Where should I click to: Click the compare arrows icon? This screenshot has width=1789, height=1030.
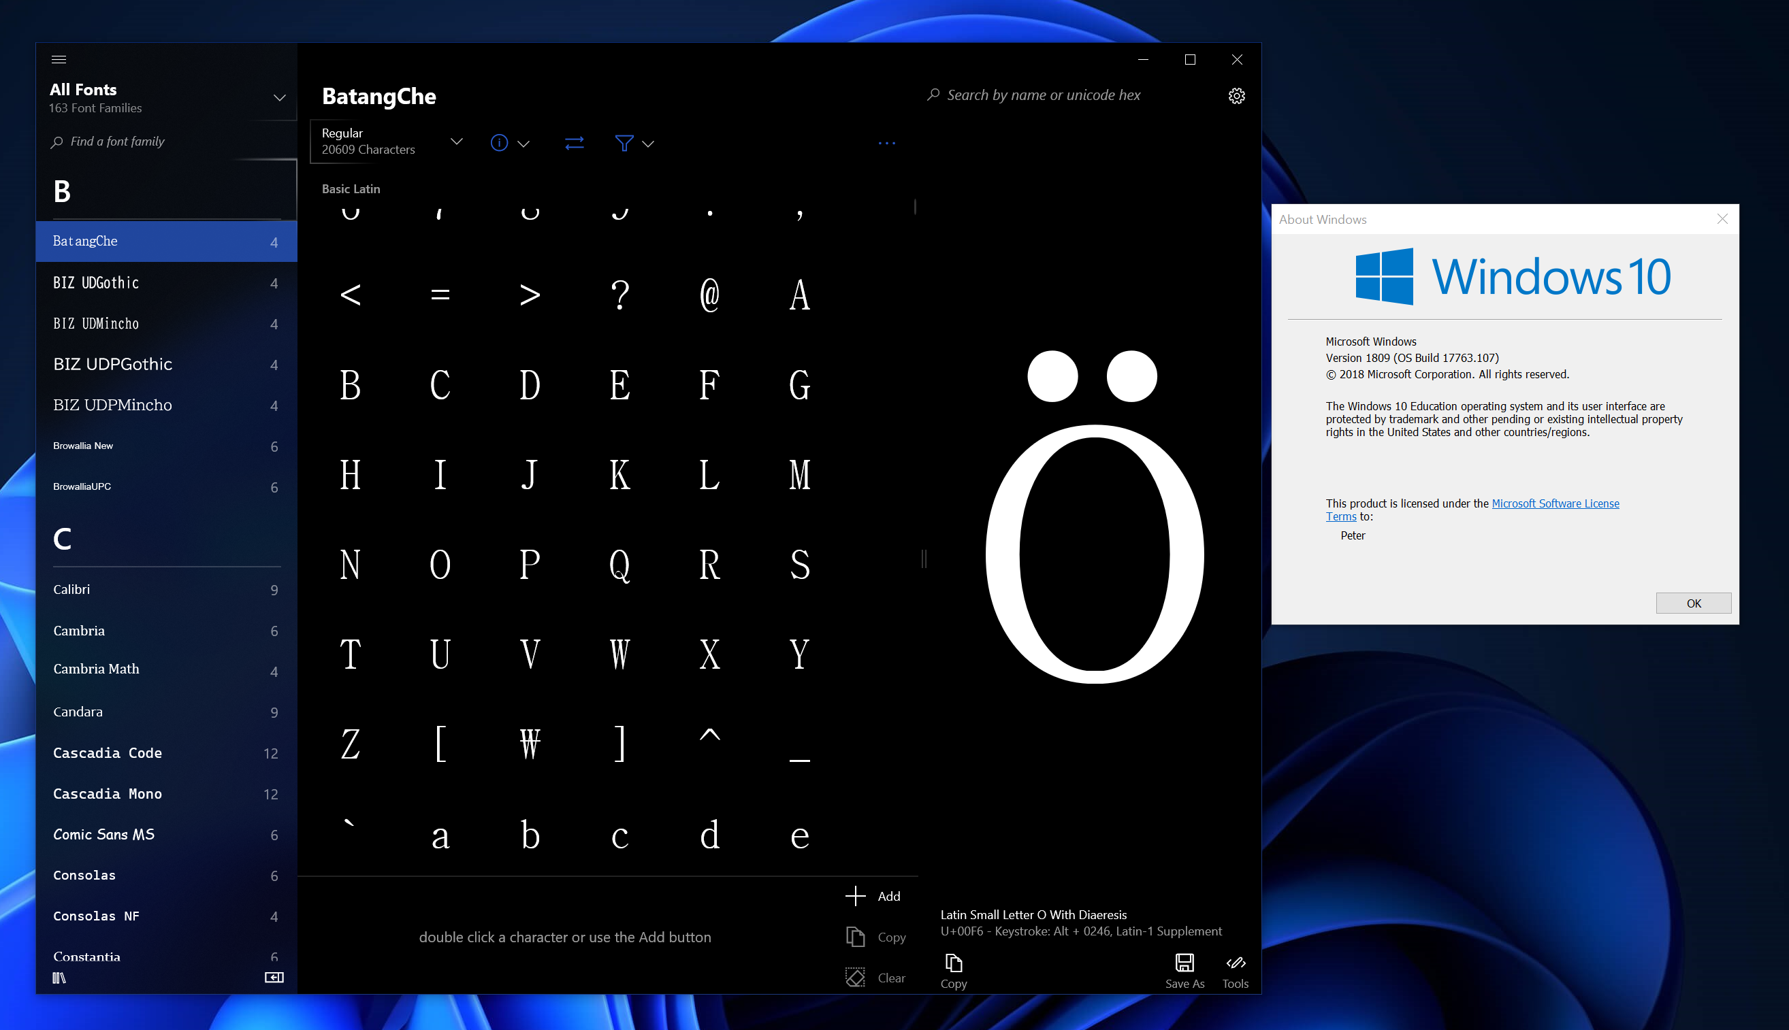[574, 143]
